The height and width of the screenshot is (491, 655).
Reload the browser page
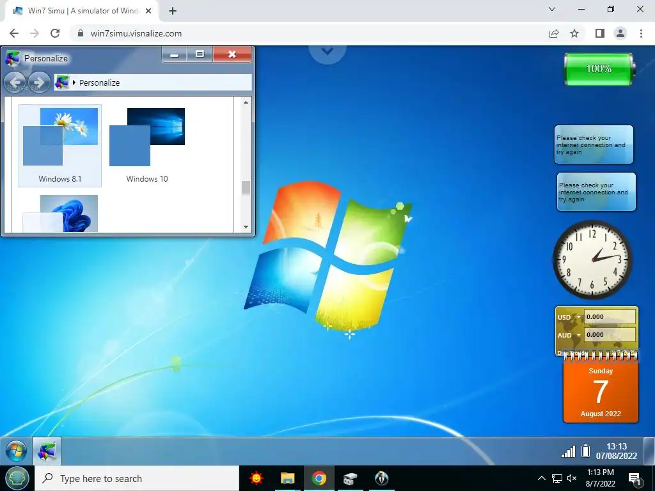pos(55,33)
